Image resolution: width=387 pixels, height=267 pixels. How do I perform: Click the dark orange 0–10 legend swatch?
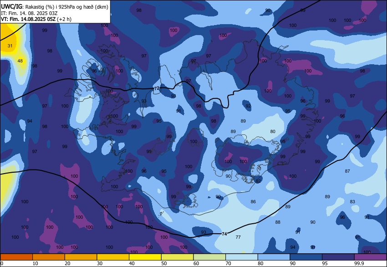[16, 257]
